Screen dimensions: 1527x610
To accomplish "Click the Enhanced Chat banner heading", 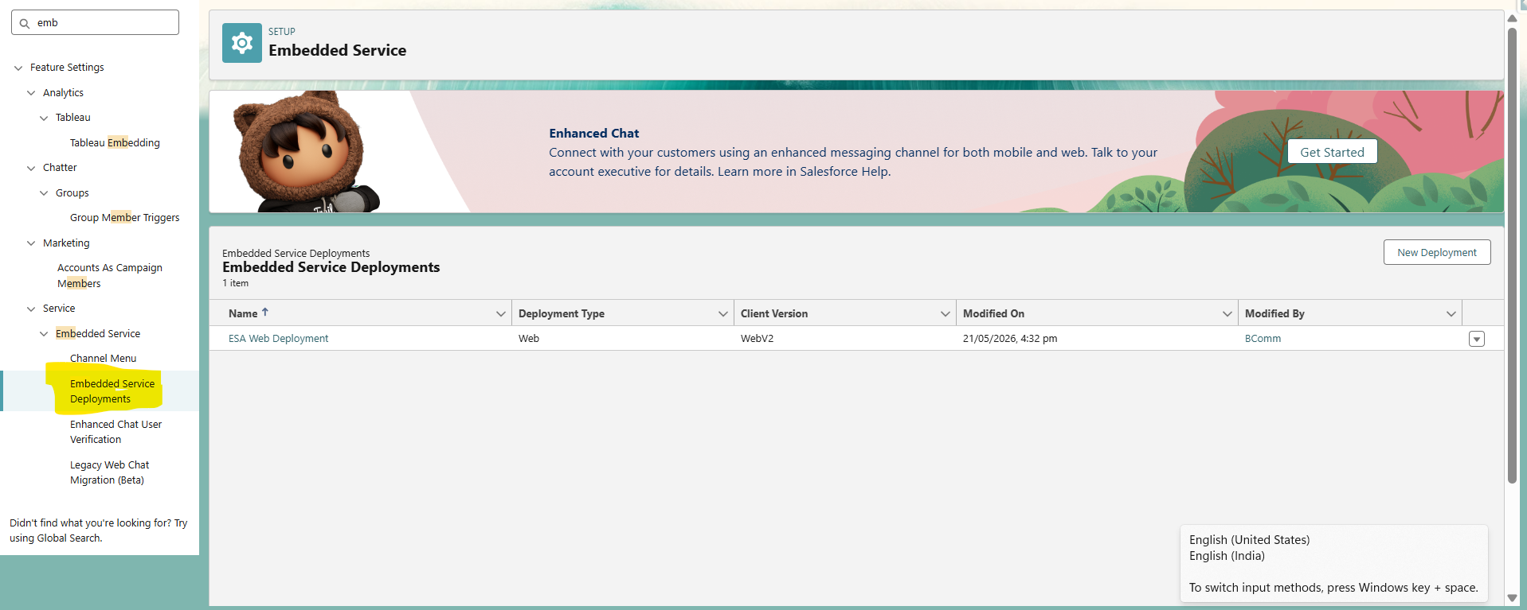I will point(593,133).
